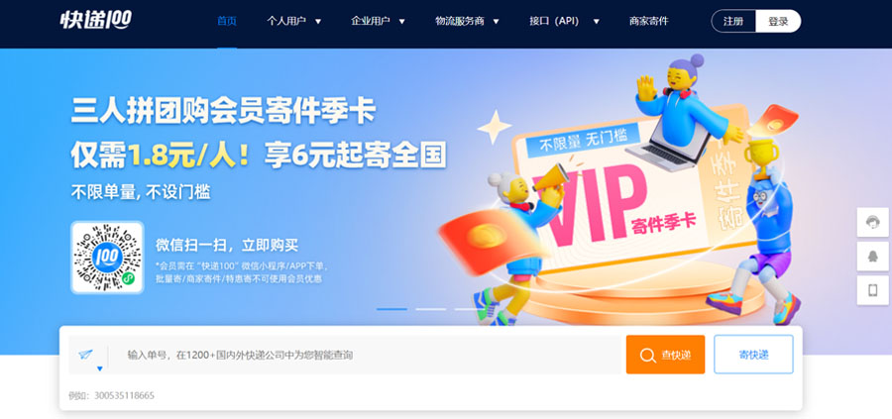This screenshot has width=892, height=419.
Task: Click the QQ penguin sidebar icon
Action: (872, 257)
